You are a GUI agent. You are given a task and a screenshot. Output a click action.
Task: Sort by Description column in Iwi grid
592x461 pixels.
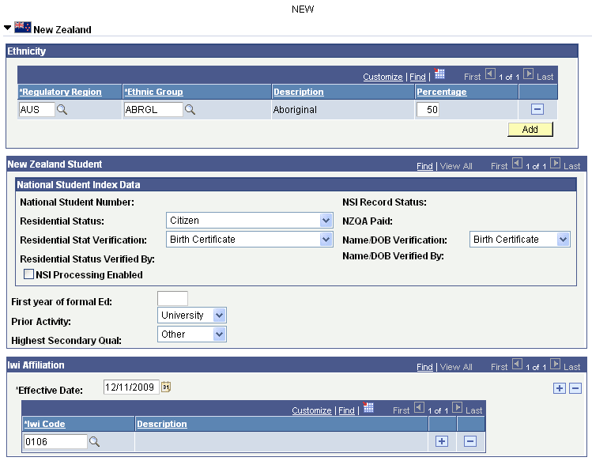click(162, 424)
